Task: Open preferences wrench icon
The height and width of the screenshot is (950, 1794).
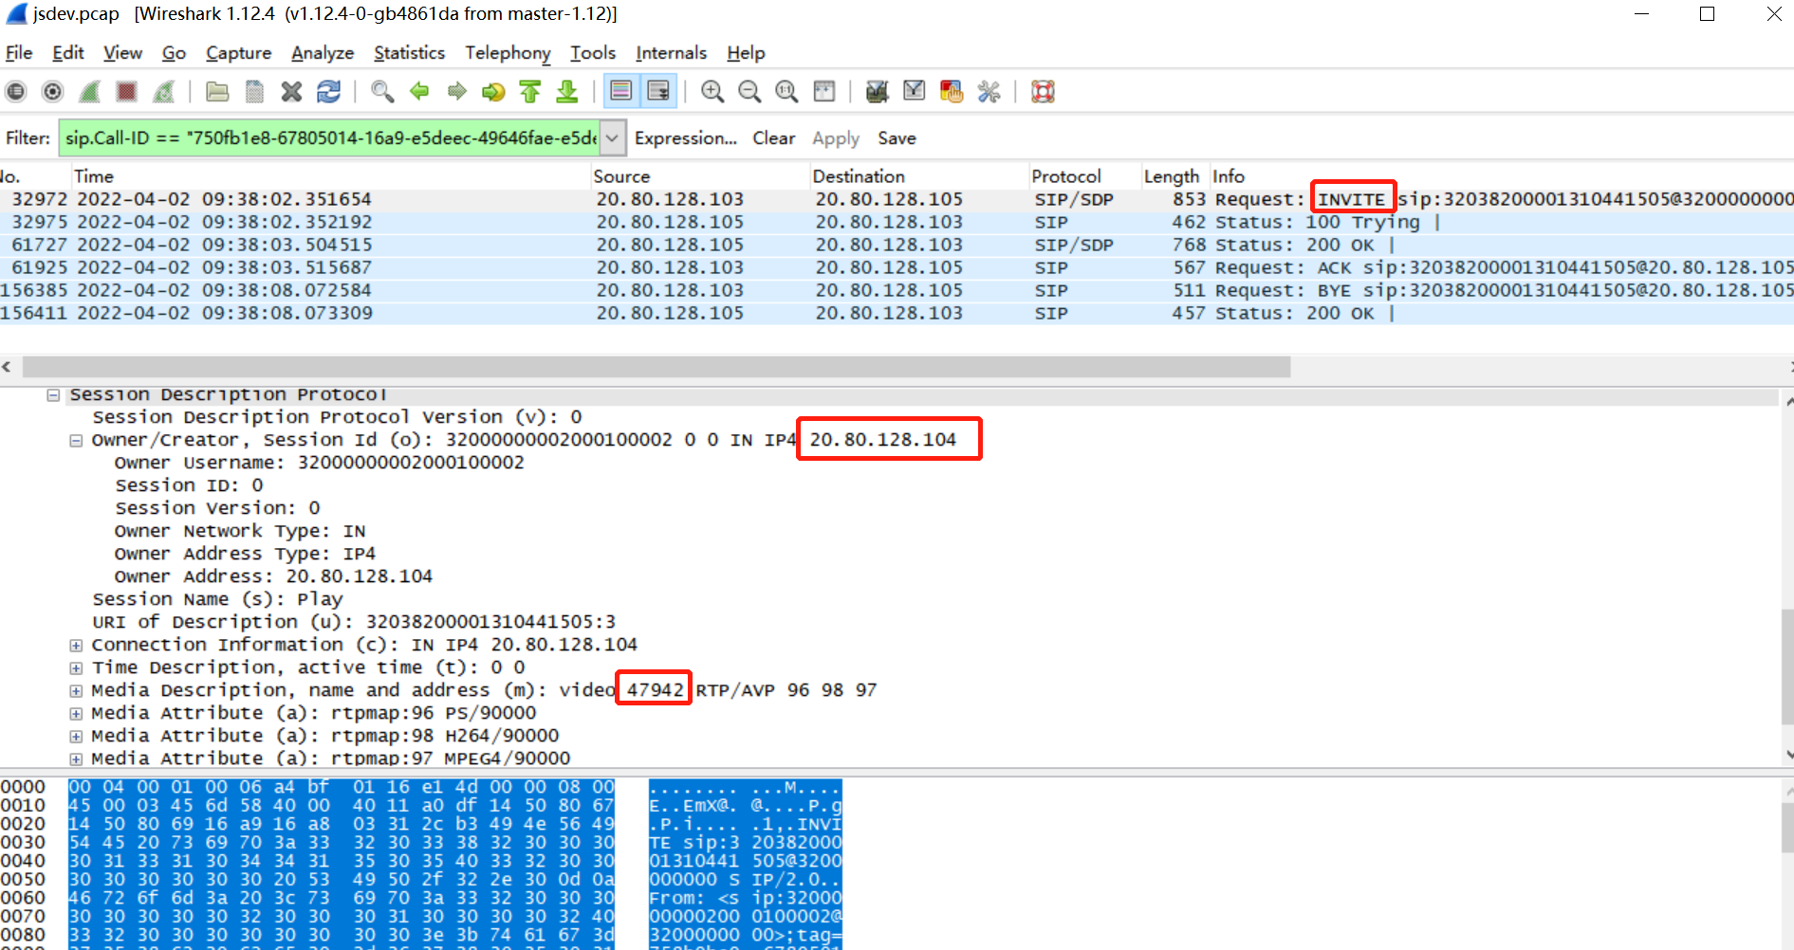Action: click(989, 92)
